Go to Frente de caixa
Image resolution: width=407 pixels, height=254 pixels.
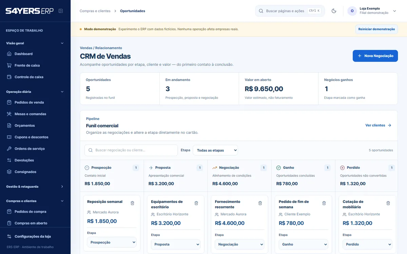[x=35, y=65]
